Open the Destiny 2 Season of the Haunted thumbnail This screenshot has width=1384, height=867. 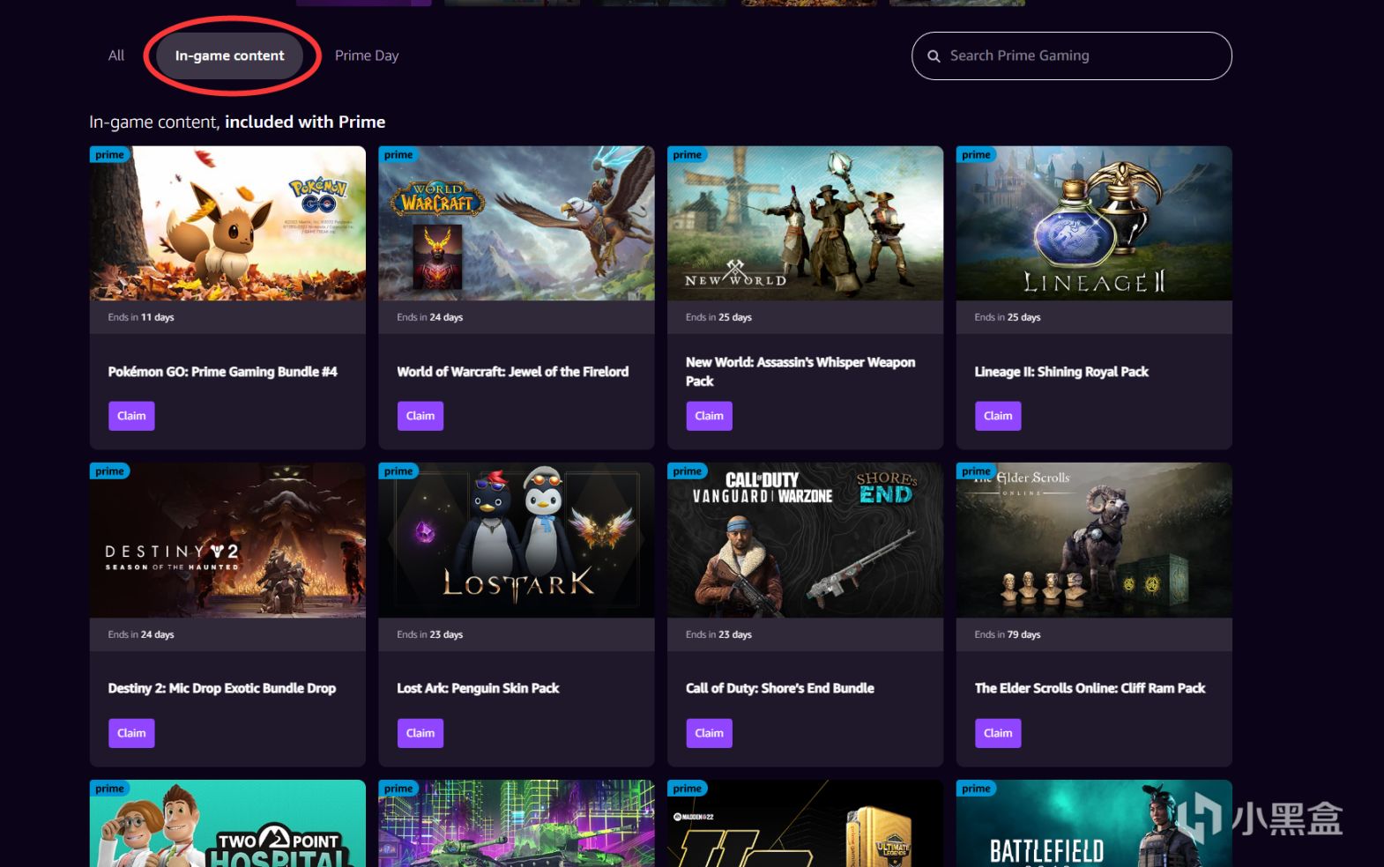tap(227, 541)
